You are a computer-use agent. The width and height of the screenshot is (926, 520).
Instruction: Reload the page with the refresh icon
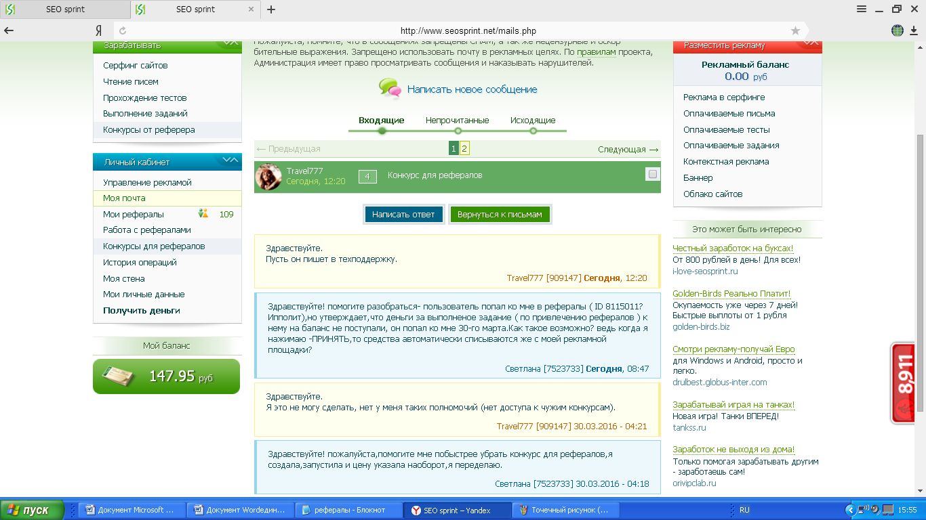click(123, 30)
